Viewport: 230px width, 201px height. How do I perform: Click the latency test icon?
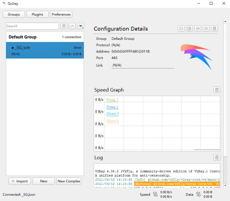[x=206, y=28]
